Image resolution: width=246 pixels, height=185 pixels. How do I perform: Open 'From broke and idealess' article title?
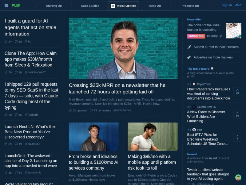[x=93, y=162]
